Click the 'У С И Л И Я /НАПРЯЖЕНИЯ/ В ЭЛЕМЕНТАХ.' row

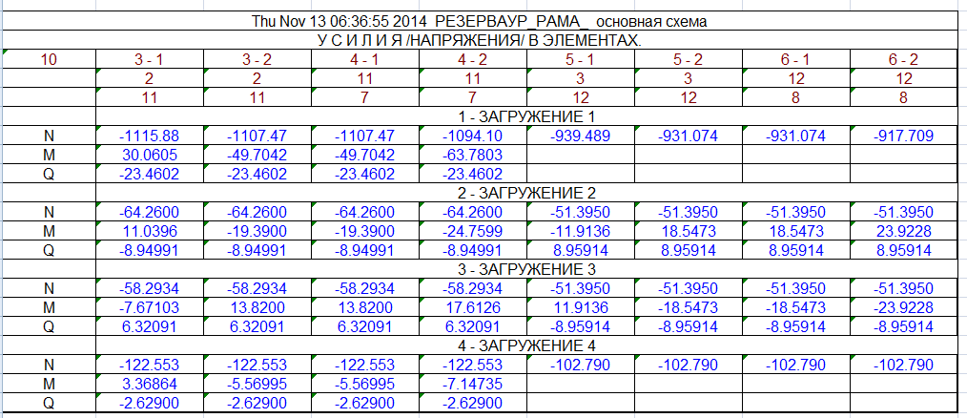pos(479,40)
